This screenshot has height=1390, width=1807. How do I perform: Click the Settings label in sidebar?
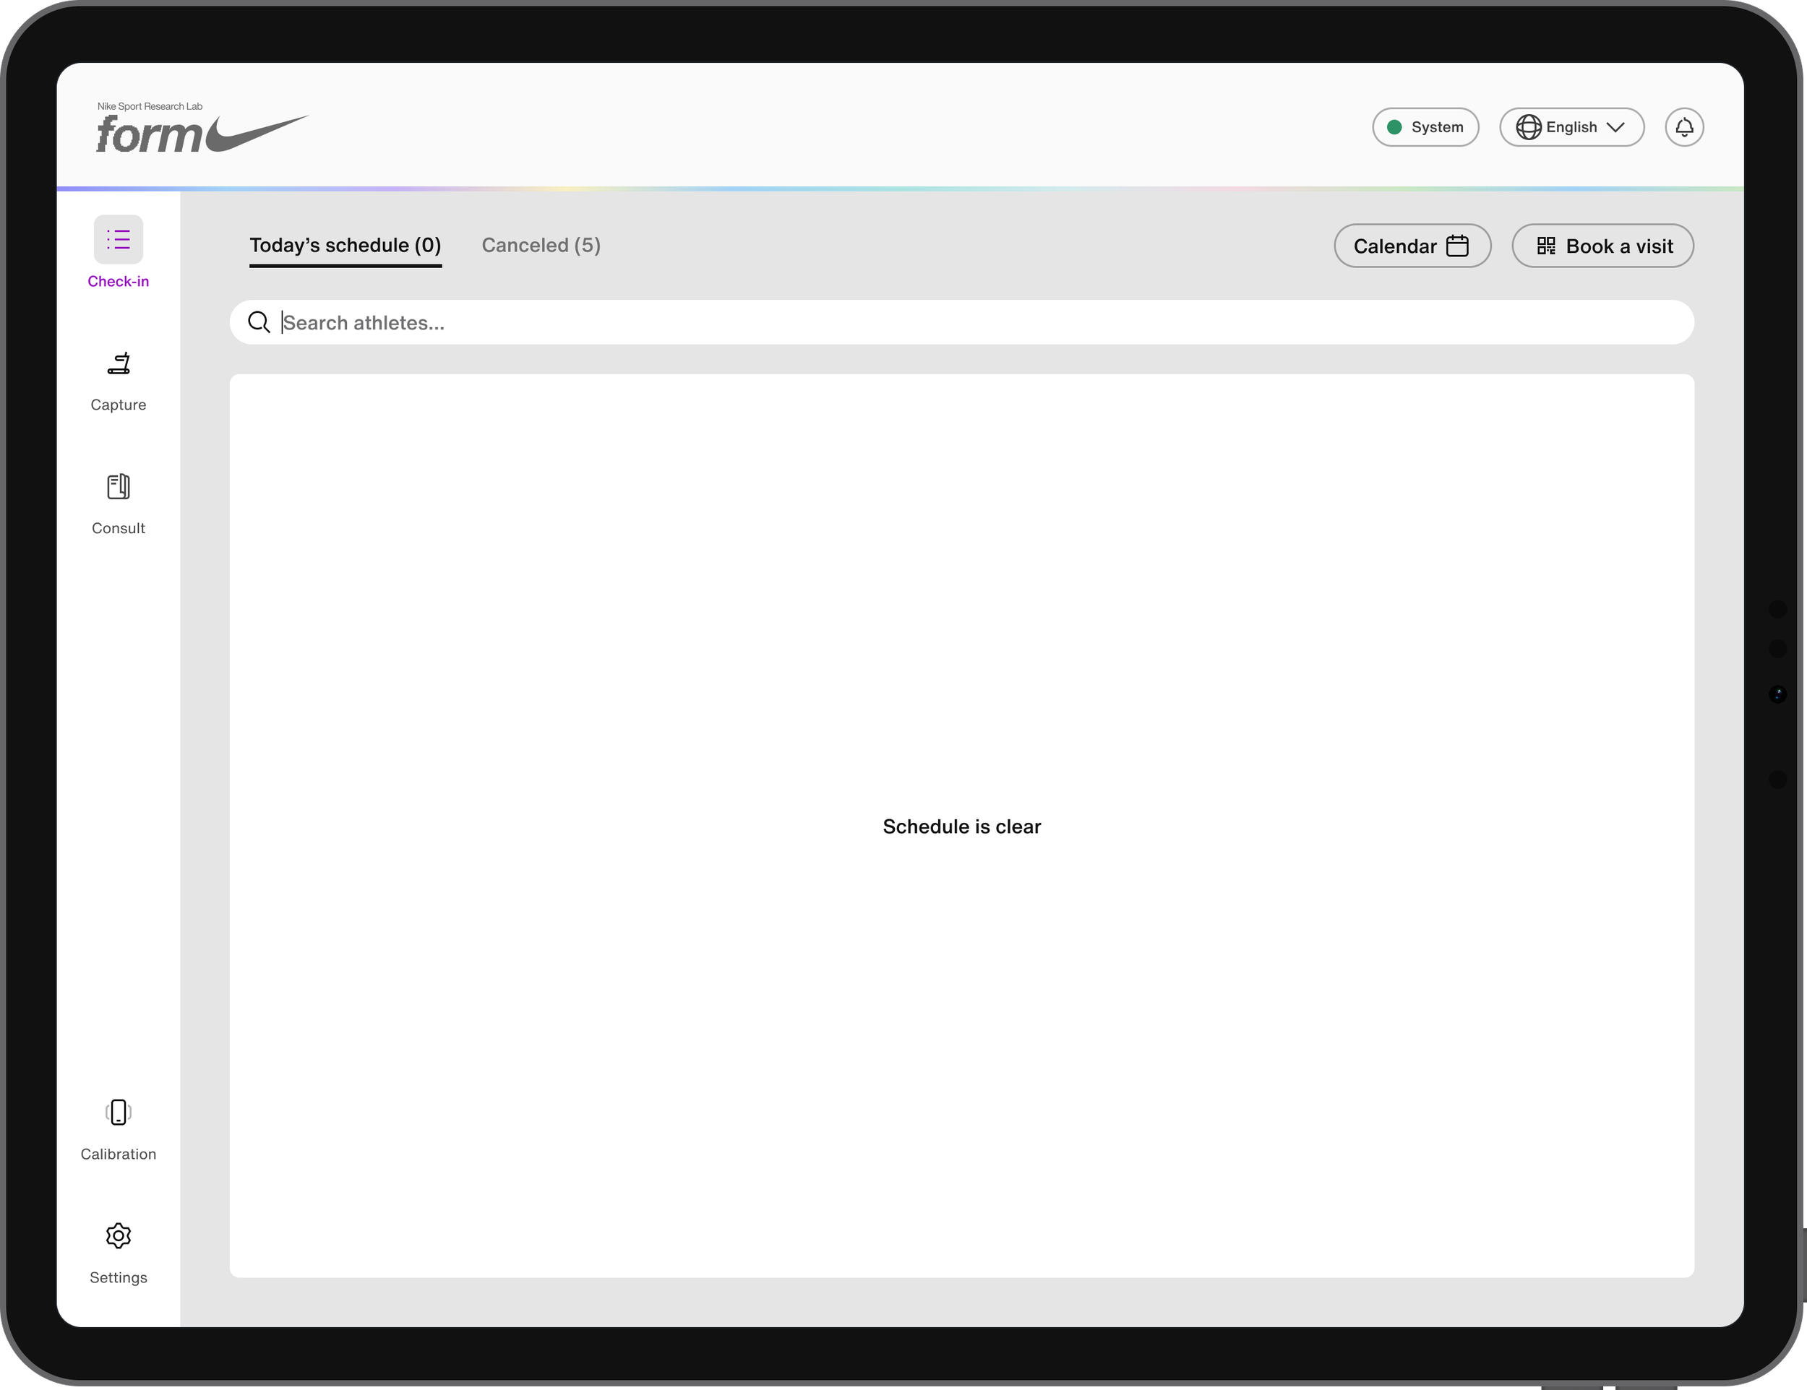pyautogui.click(x=119, y=1277)
